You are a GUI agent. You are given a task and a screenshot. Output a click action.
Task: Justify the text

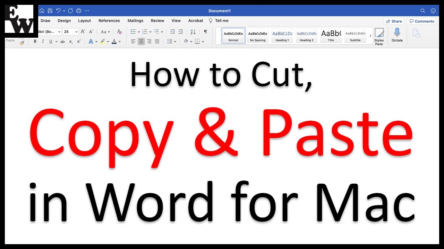coord(157,41)
